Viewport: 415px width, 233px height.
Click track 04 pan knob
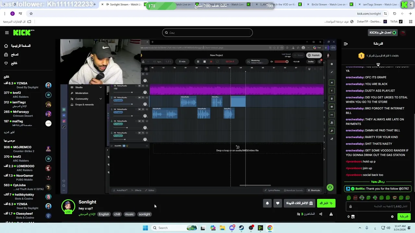pyautogui.click(x=145, y=116)
